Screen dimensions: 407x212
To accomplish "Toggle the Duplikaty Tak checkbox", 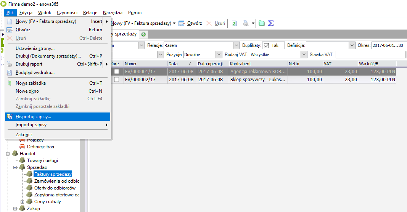I will pos(266,45).
